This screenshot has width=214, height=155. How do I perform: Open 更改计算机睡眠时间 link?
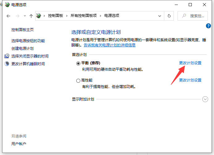(x=28, y=64)
